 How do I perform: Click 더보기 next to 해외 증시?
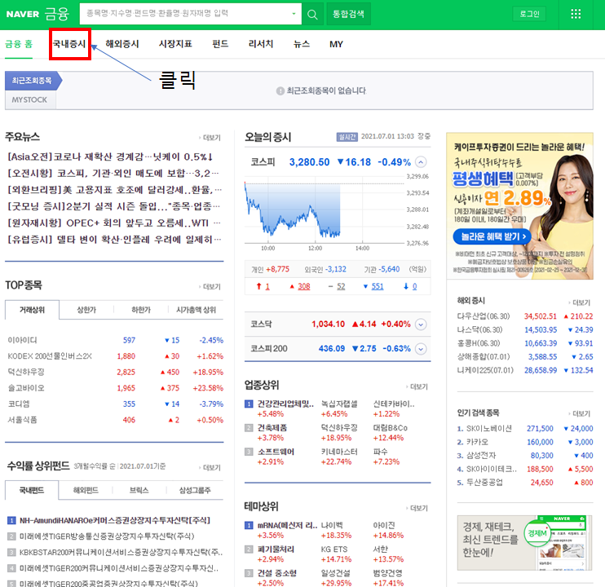click(580, 302)
